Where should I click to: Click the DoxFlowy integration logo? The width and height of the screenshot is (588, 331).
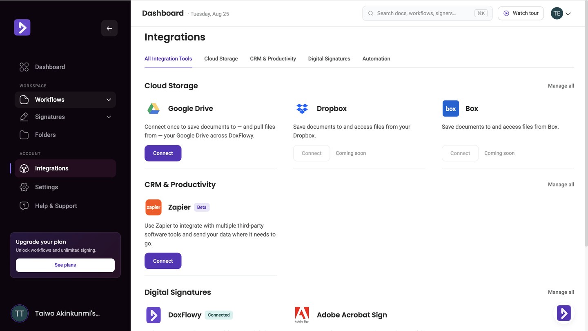(x=154, y=315)
